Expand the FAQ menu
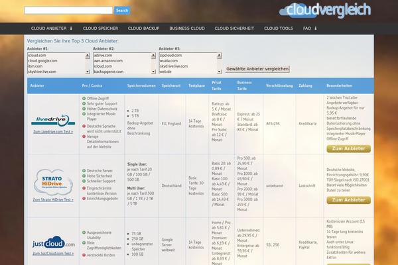 pos(307,28)
